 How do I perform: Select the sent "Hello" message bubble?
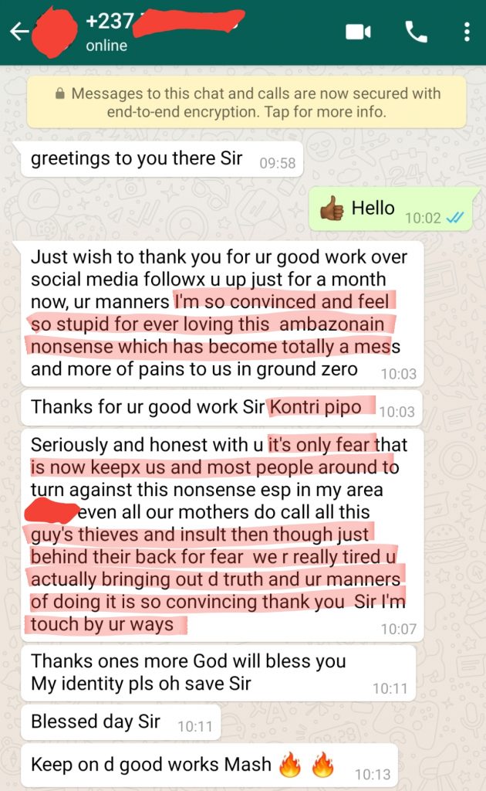pos(390,209)
